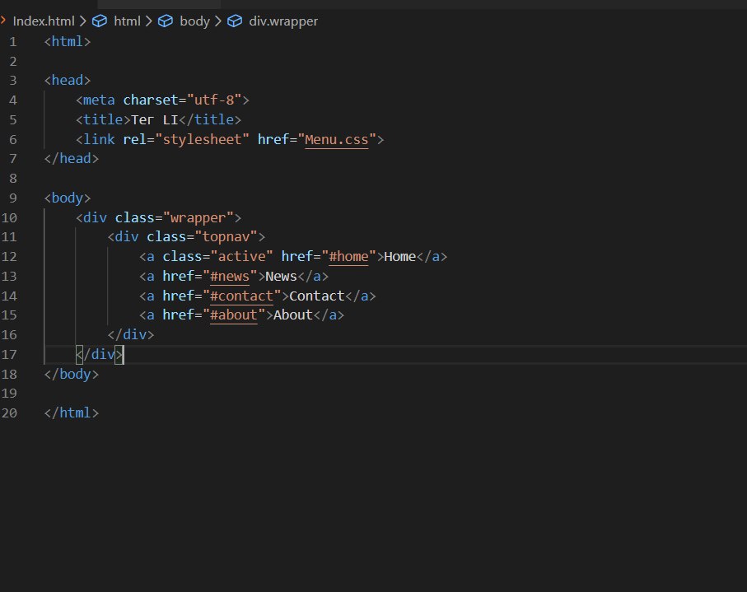Click the 'About' anchor text on line 15
Image resolution: width=747 pixels, height=592 pixels.
tap(293, 315)
